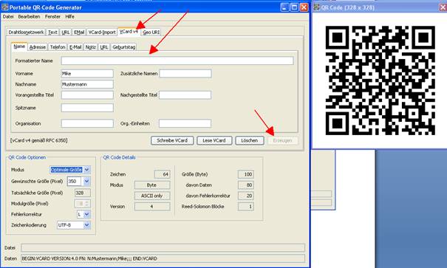Viewport: 447px width, 268px height.
Task: Close the Portable QR-Code Generator window
Action: pyautogui.click(x=304, y=7)
